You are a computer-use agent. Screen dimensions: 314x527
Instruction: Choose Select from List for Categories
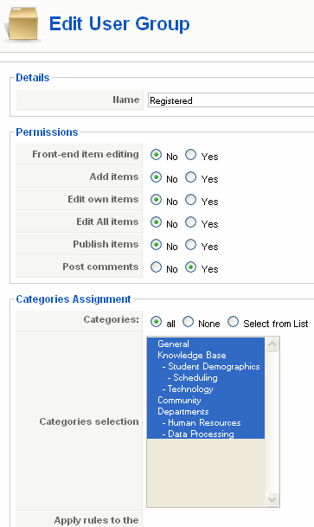pos(233,322)
